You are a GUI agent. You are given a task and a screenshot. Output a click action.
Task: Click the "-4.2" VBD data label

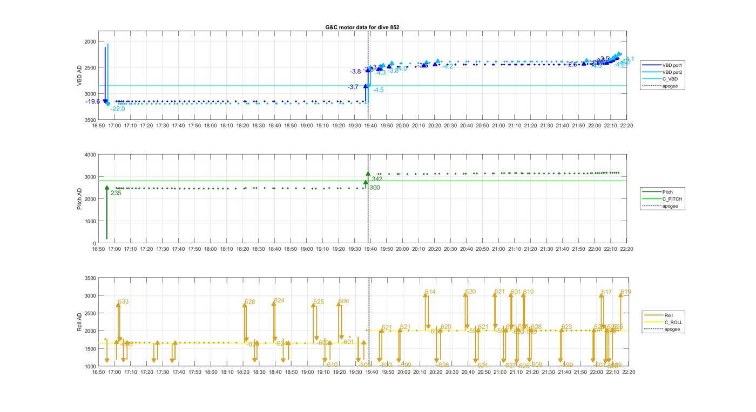(x=448, y=66)
